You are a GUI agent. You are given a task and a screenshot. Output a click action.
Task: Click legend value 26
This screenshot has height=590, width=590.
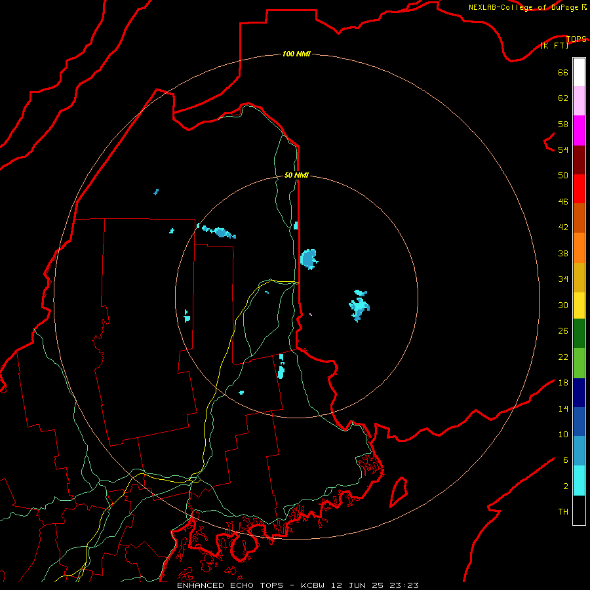563,331
